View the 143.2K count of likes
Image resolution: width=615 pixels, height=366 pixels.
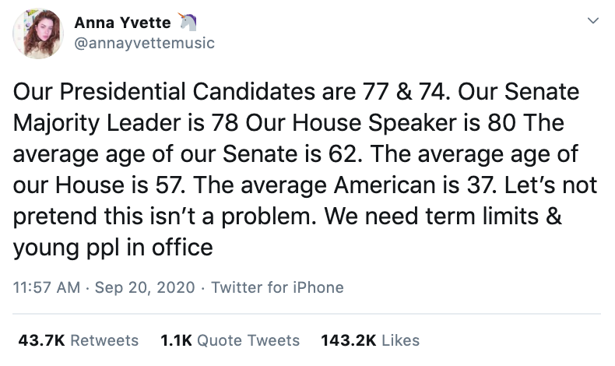[x=348, y=340]
